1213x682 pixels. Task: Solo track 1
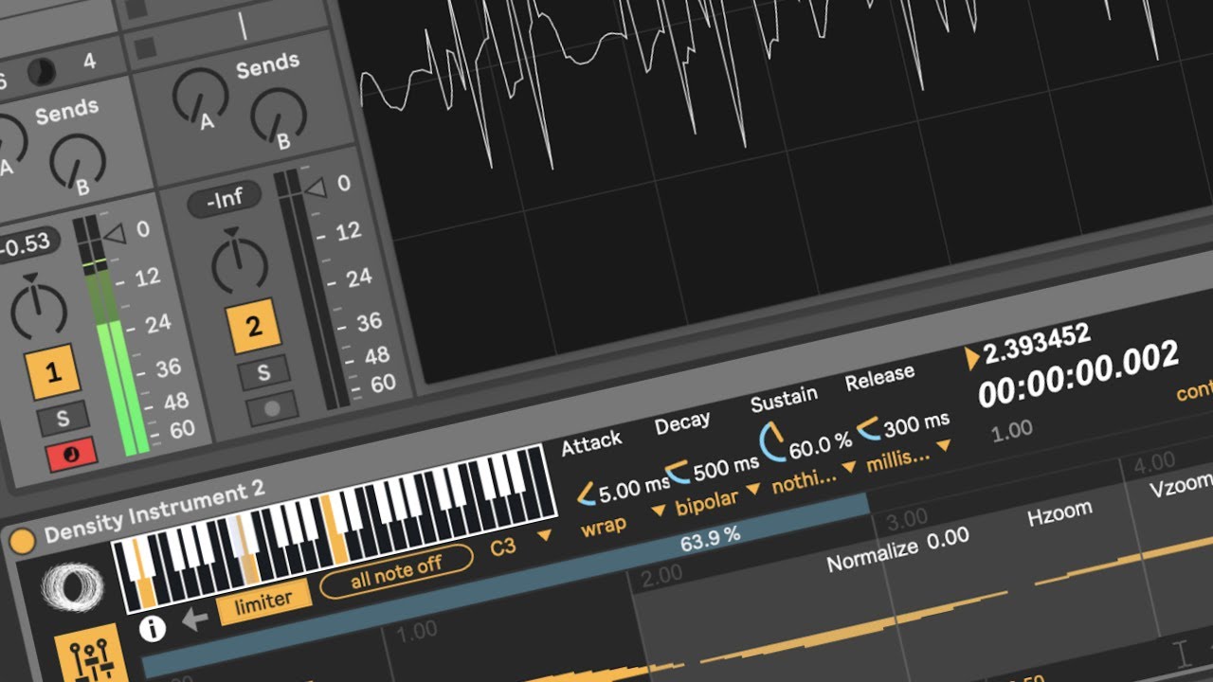62,420
